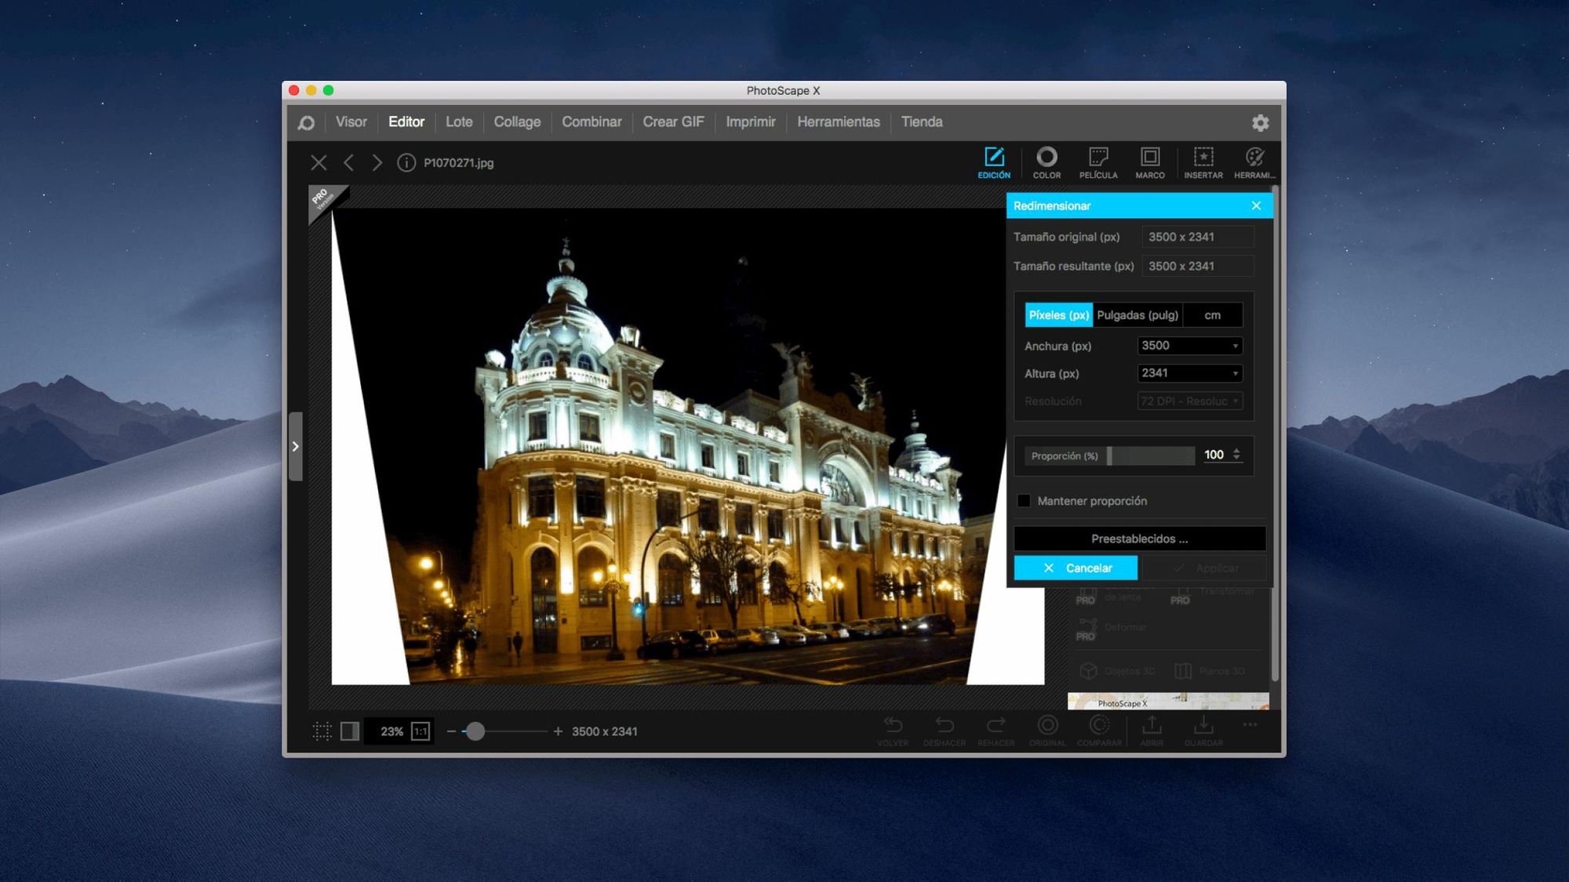Show image info for P1070271.jpg
Image resolution: width=1569 pixels, height=882 pixels.
[x=406, y=162]
